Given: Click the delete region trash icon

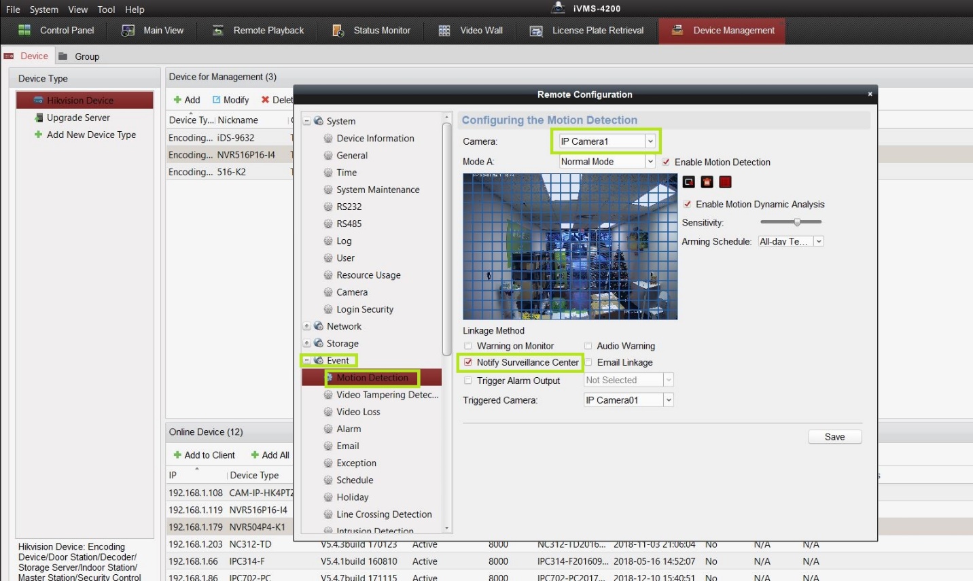Looking at the screenshot, I should click(x=707, y=182).
